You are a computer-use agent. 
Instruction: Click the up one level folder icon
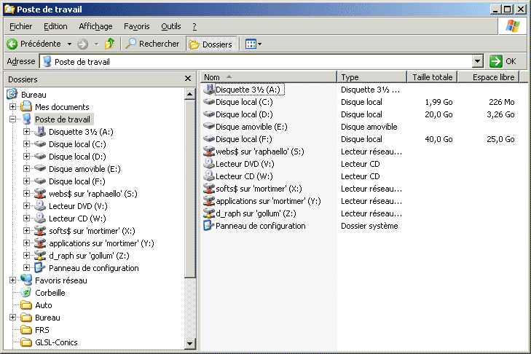pyautogui.click(x=110, y=44)
